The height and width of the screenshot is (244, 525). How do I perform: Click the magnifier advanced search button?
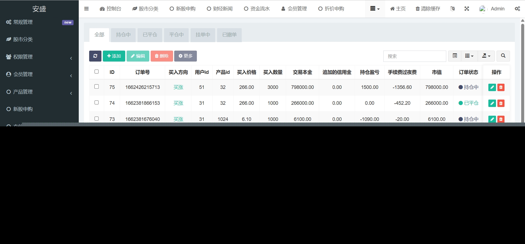(503, 56)
